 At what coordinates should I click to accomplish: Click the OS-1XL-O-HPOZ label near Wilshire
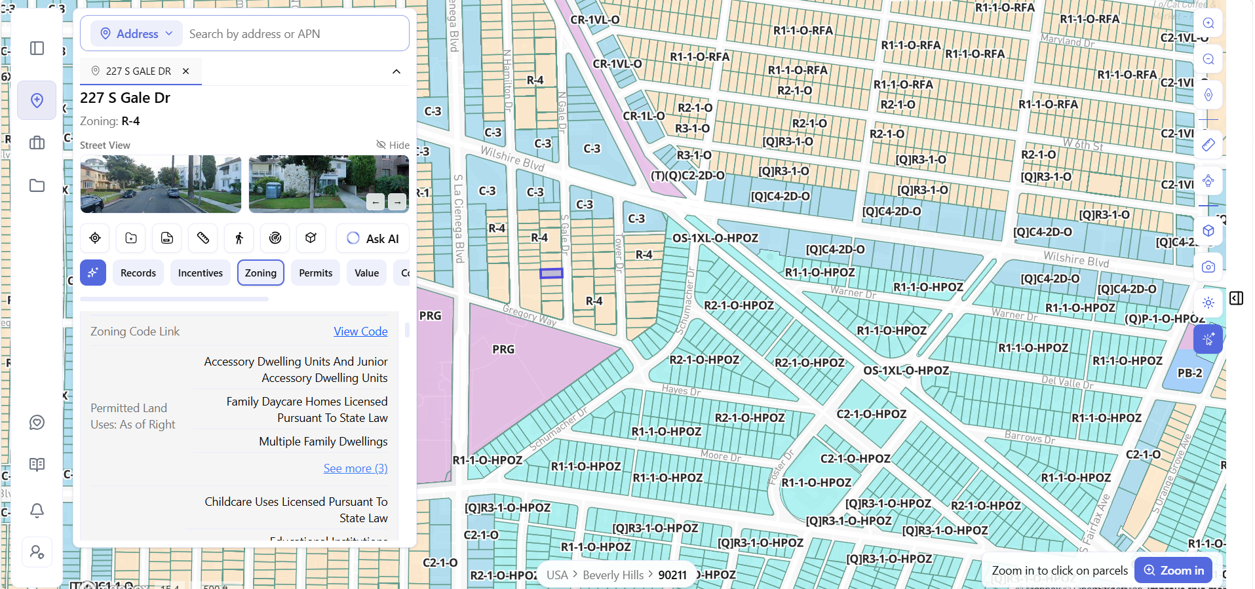point(715,238)
